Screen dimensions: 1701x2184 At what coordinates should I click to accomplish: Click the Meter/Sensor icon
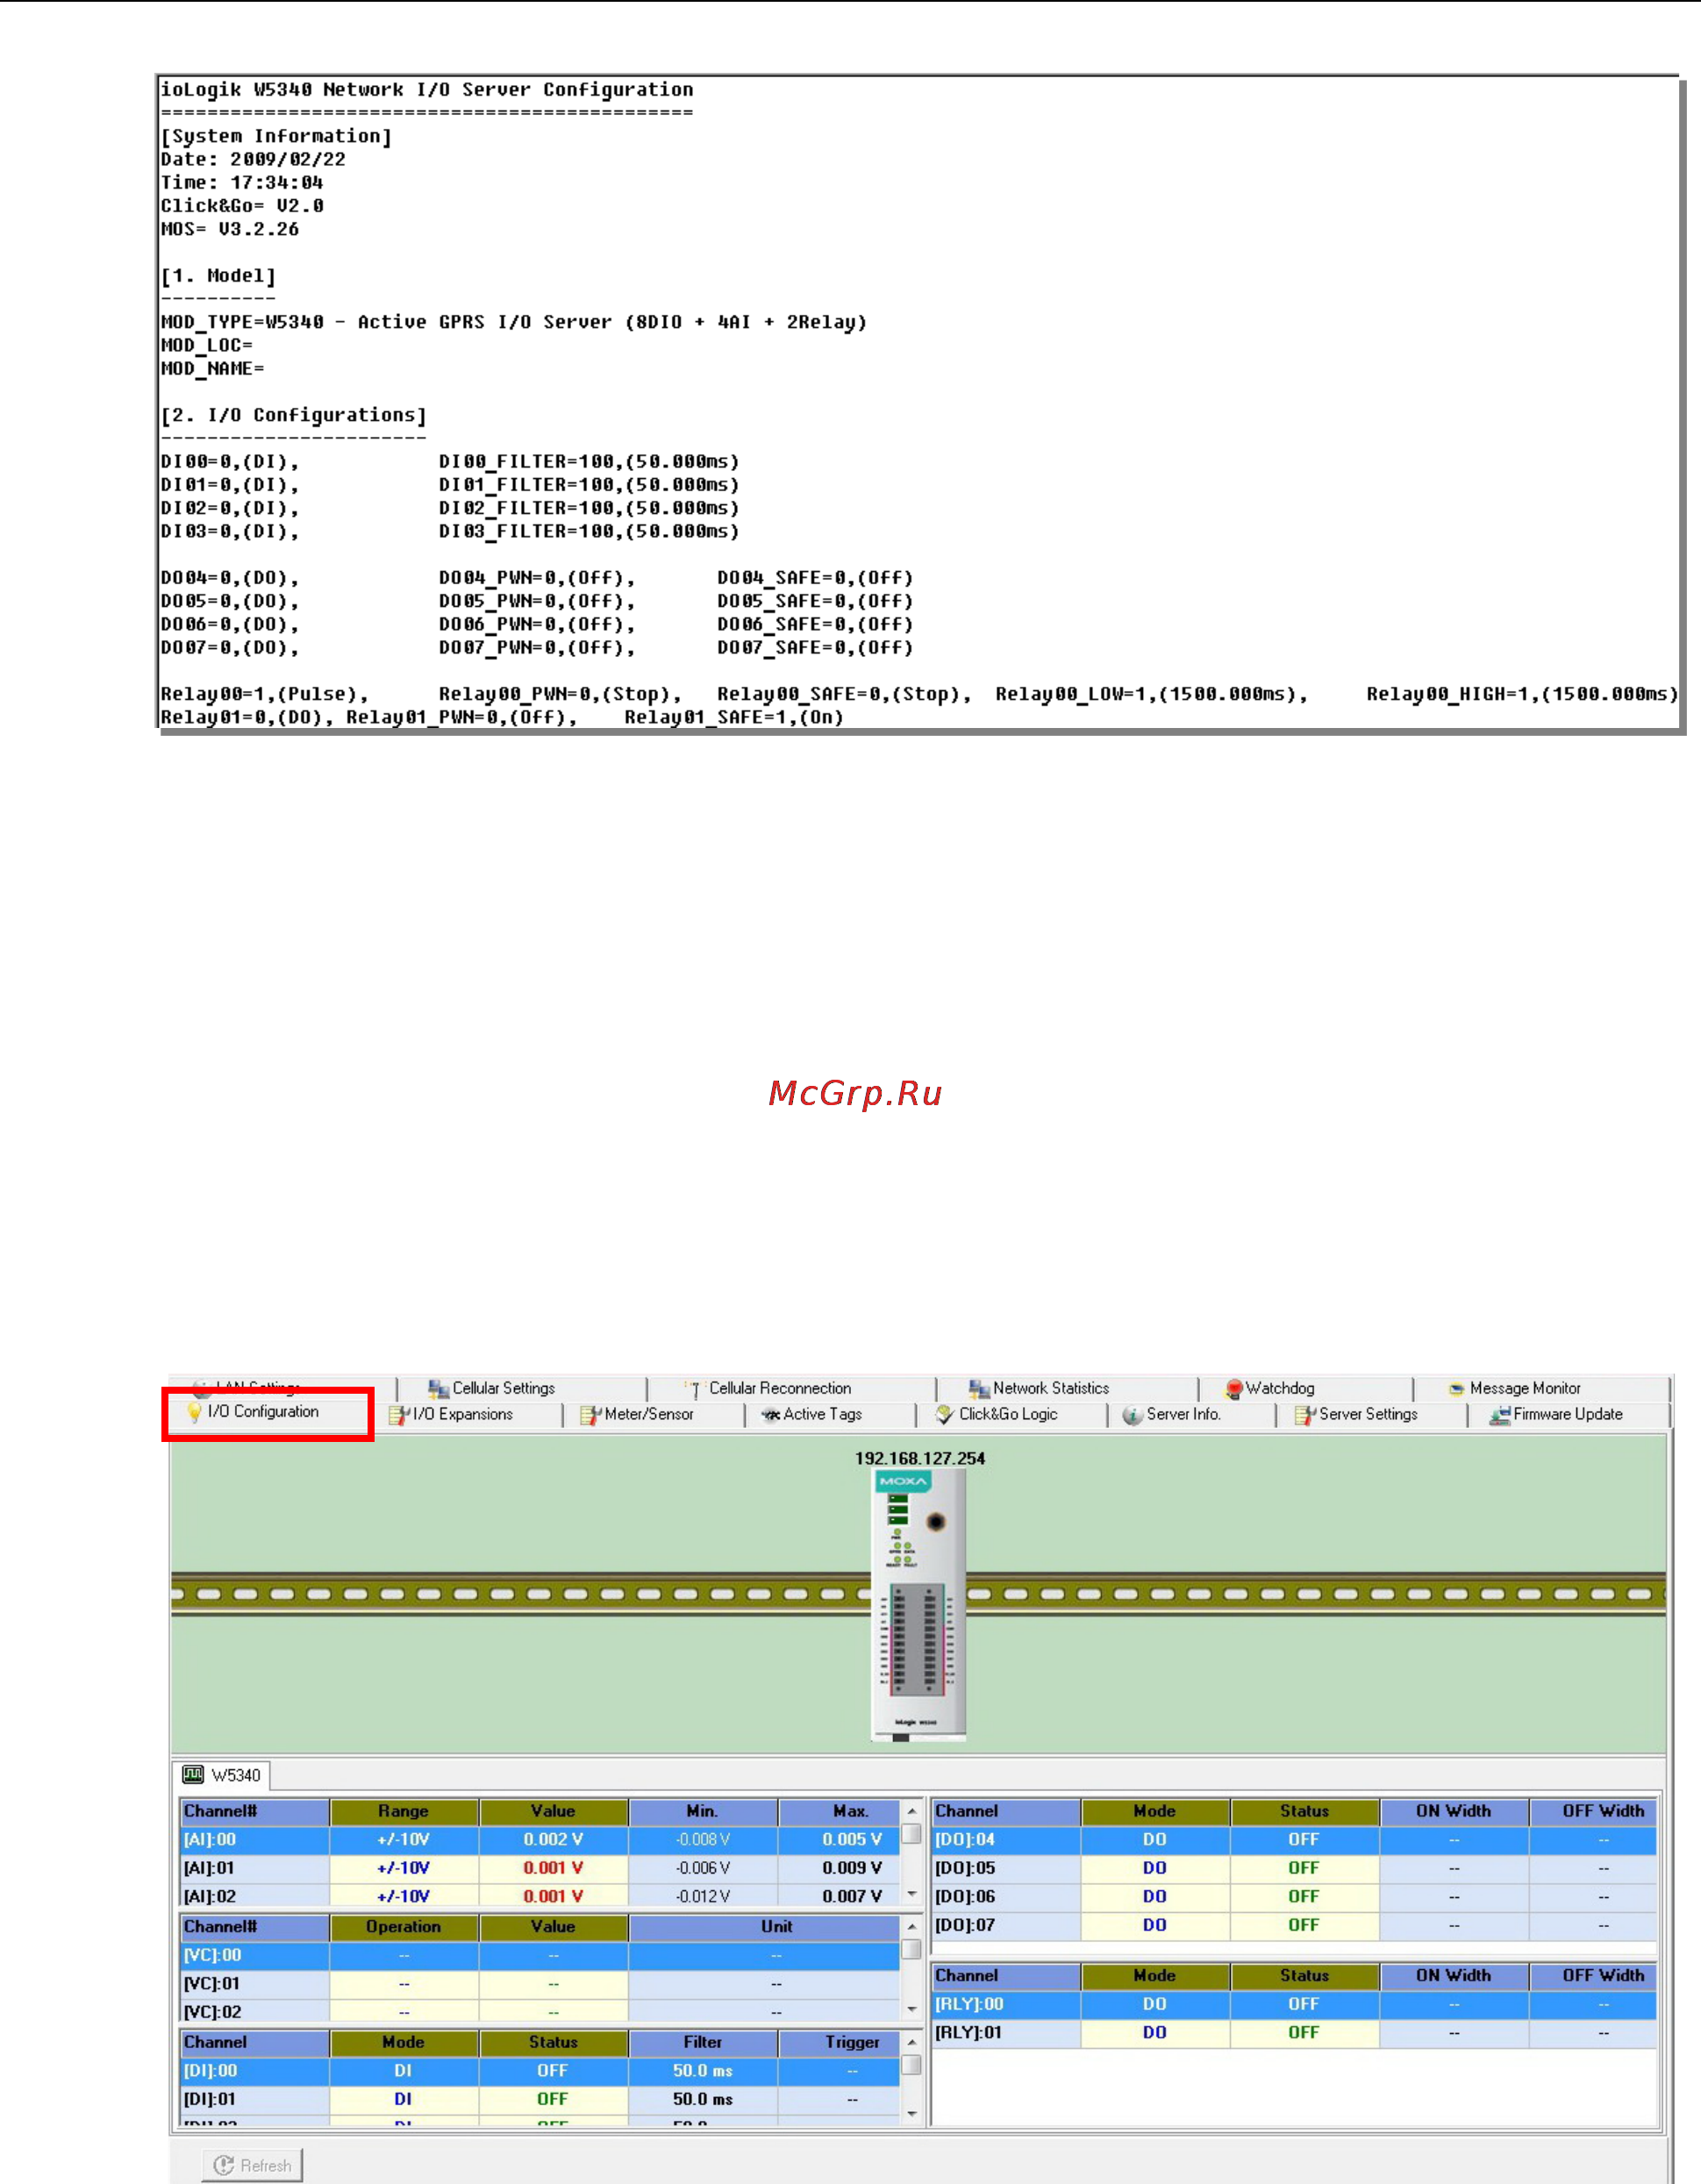(591, 1415)
